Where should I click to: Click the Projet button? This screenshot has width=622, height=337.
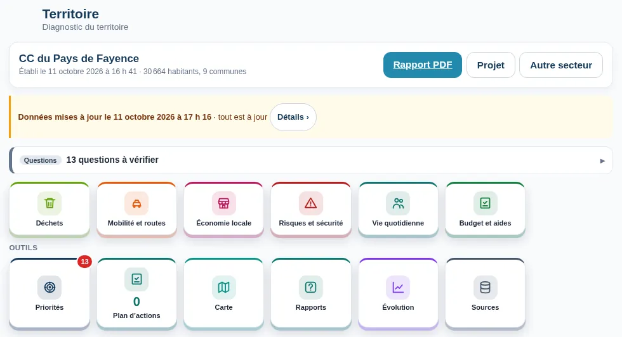(491, 65)
